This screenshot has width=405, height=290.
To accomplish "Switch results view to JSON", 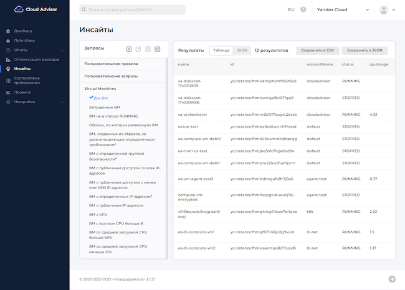I will click(x=242, y=50).
